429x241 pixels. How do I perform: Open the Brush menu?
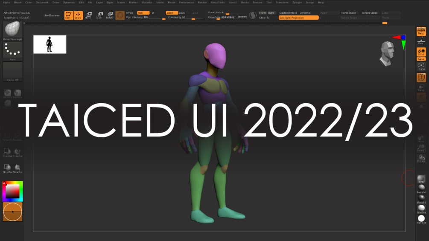click(18, 3)
